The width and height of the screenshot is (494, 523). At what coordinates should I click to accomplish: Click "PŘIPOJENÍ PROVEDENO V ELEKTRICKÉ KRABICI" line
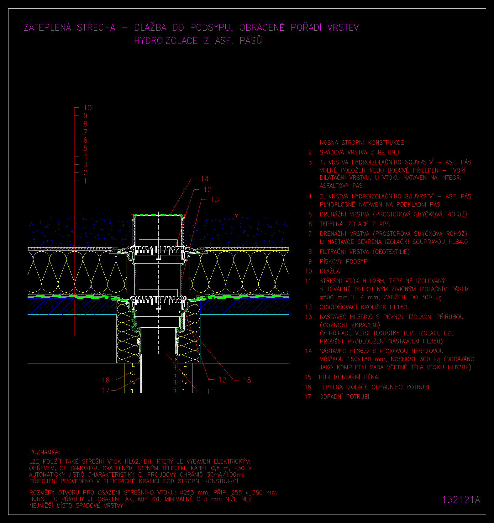[x=134, y=481]
